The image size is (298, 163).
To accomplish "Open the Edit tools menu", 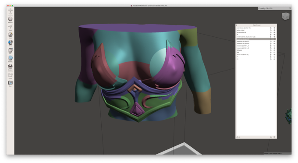I will click(x=10, y=50).
